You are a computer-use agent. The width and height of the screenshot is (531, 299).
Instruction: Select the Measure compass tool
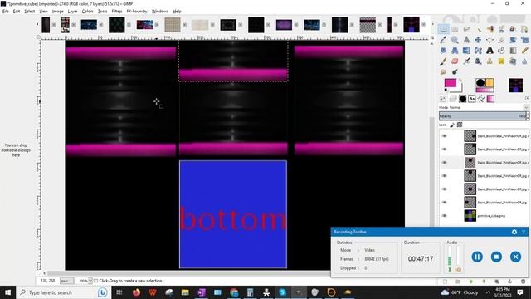click(x=466, y=40)
